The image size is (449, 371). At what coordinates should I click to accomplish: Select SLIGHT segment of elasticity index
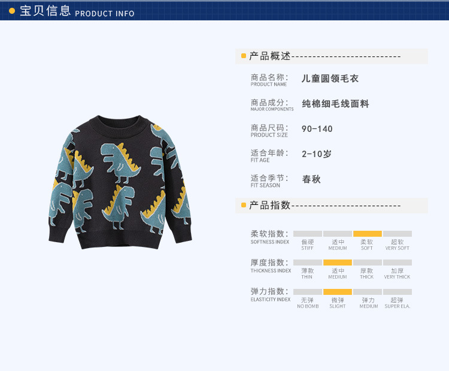click(x=338, y=292)
